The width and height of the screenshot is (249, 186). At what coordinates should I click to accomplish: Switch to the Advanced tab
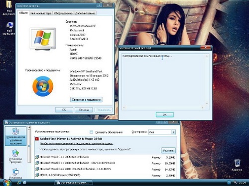coord(85,13)
